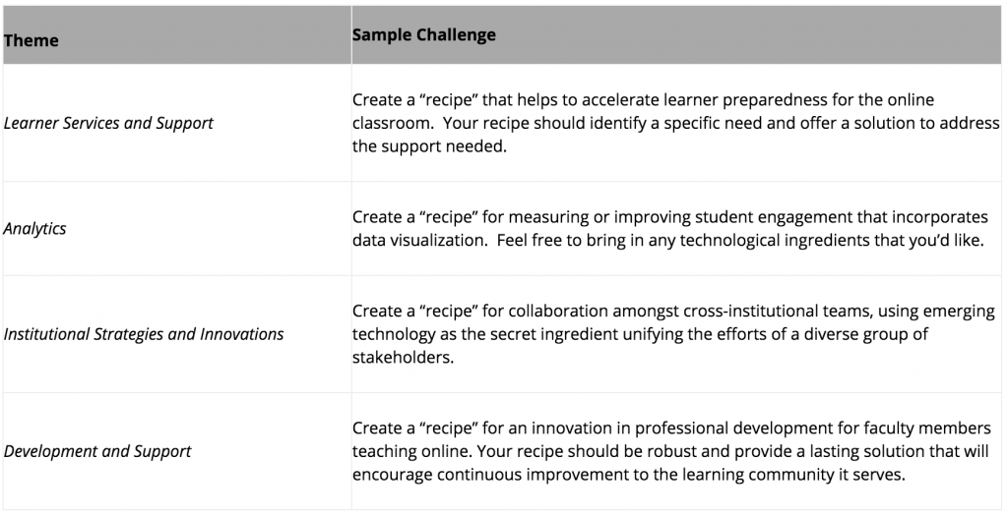
Task: Click the cross-institutional teams recipe challenge text
Action: click(x=673, y=334)
